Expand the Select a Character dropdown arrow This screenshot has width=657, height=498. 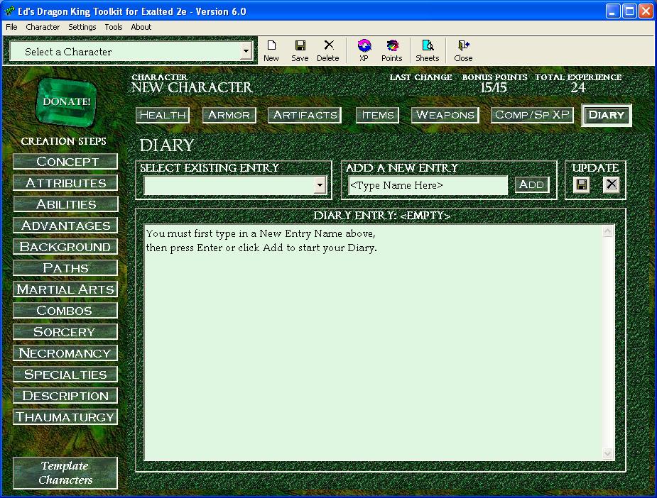(246, 52)
